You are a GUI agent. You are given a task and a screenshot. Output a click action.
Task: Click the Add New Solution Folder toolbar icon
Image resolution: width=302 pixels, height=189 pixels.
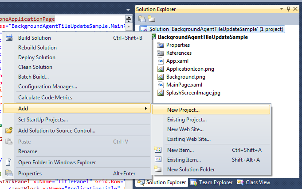tap(152, 19)
